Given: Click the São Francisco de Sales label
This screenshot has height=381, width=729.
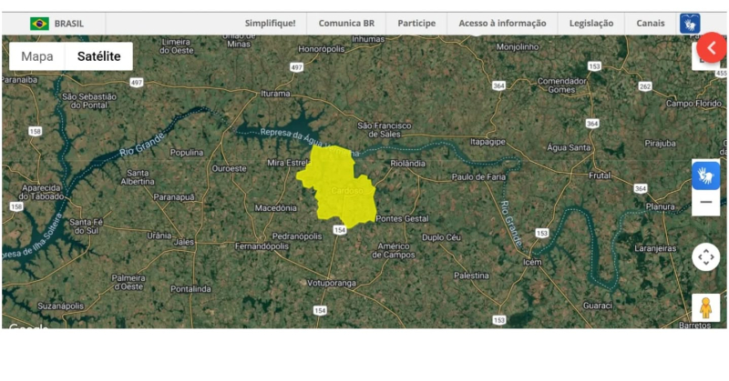Looking at the screenshot, I should [x=384, y=130].
